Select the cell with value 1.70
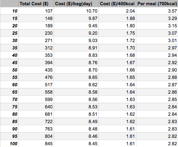 pos(117,48)
